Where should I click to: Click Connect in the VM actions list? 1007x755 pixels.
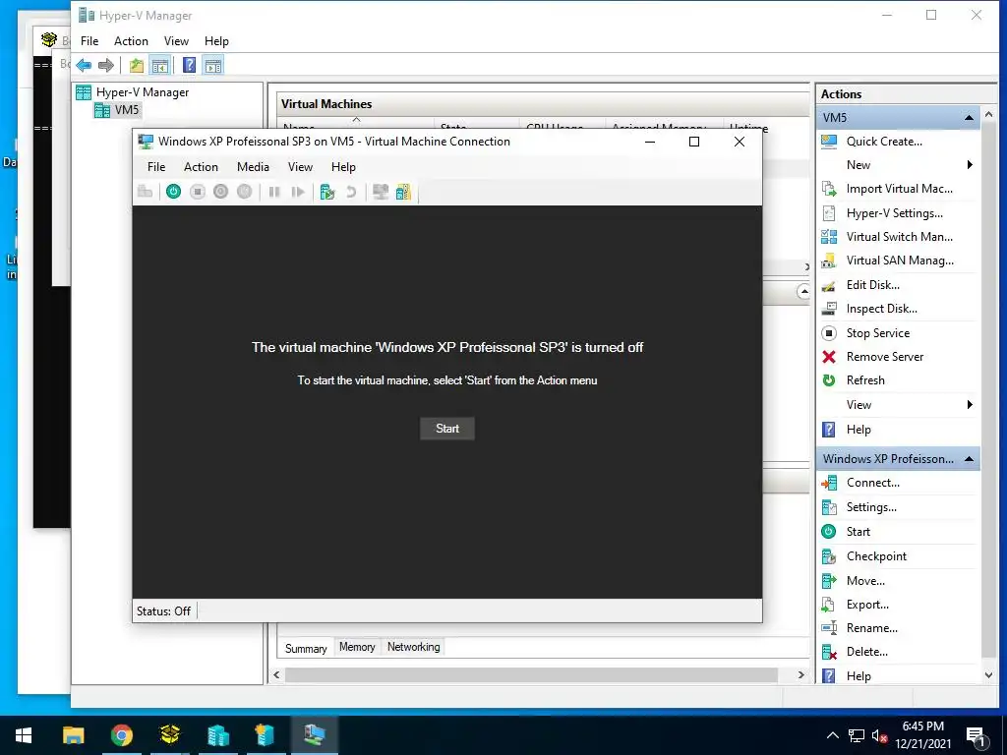tap(873, 483)
